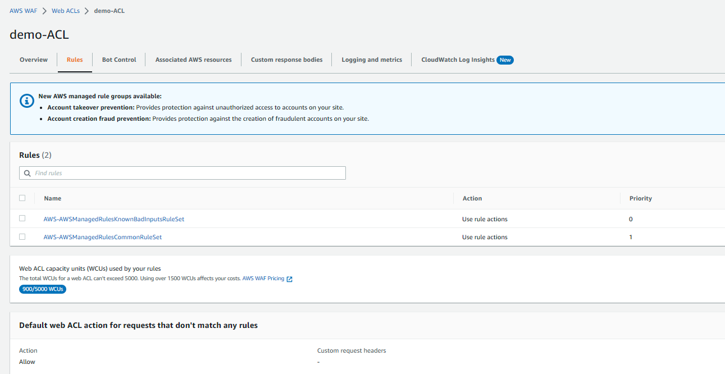
Task: Click inside the Find rules search field
Action: coord(183,173)
